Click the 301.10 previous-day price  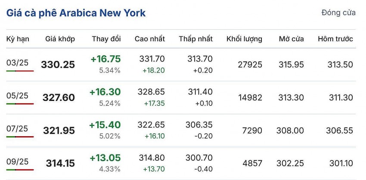340,163
